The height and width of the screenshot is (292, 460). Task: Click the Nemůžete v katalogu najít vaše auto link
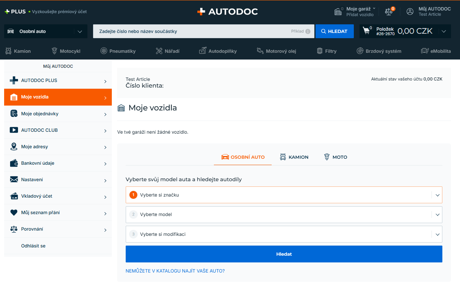point(175,271)
